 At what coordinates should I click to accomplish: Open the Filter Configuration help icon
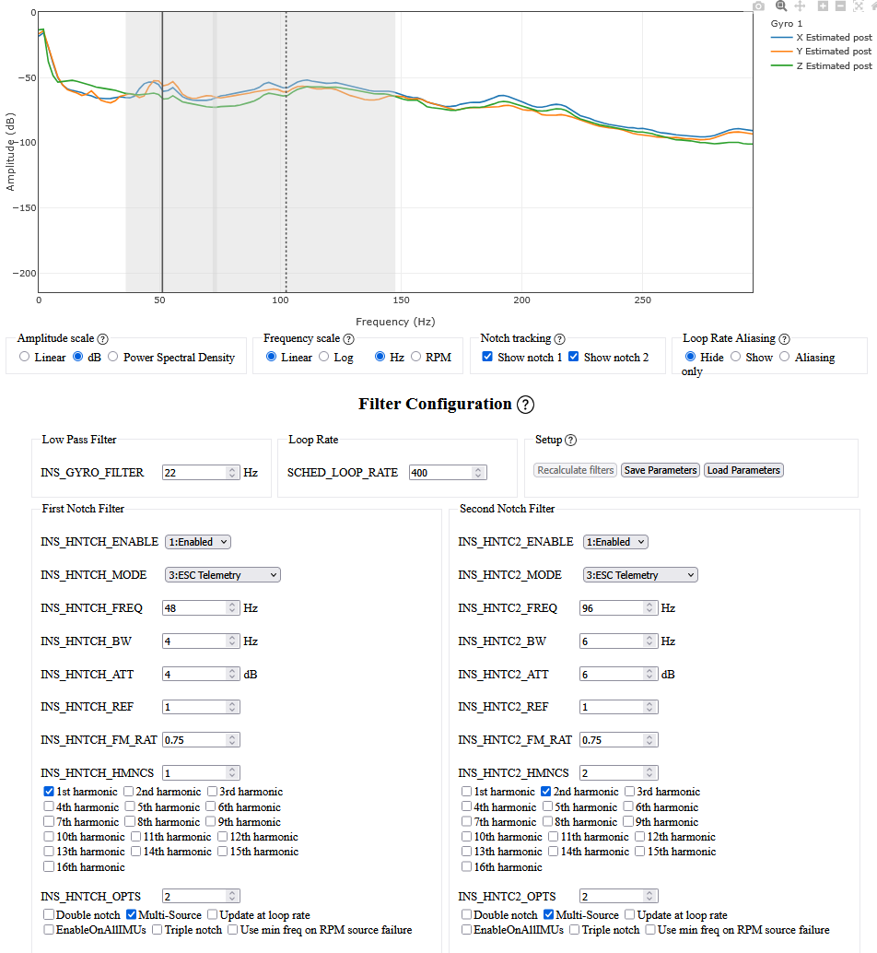tap(525, 405)
